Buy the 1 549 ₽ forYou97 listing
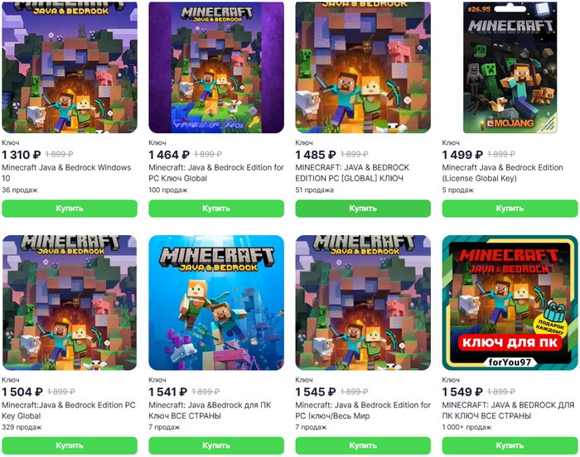This screenshot has height=457, width=580. coord(510,445)
